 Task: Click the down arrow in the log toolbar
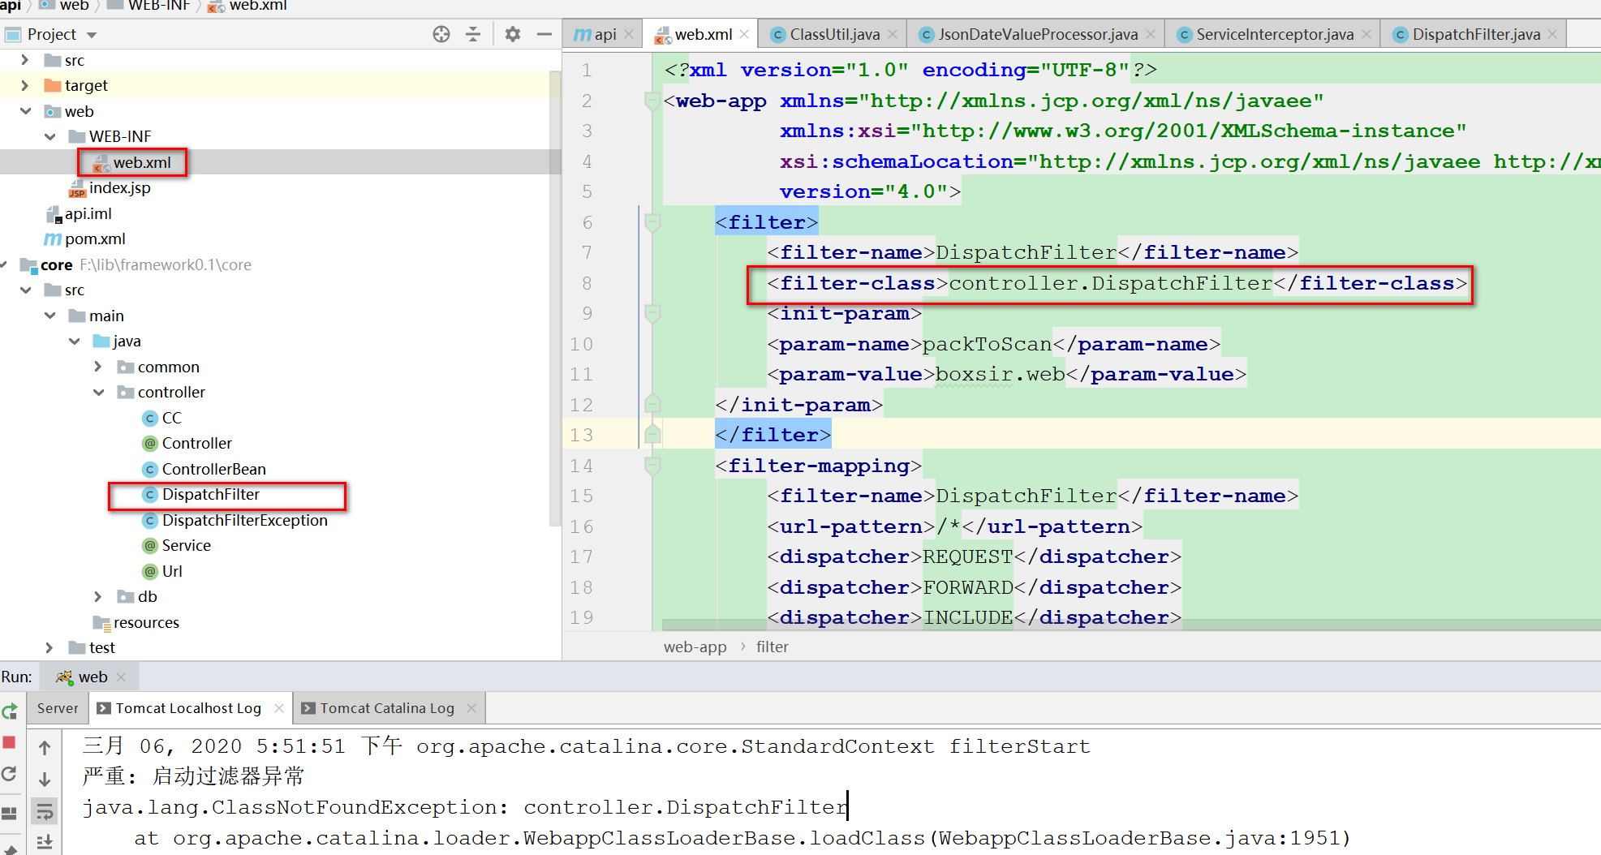[x=45, y=780]
